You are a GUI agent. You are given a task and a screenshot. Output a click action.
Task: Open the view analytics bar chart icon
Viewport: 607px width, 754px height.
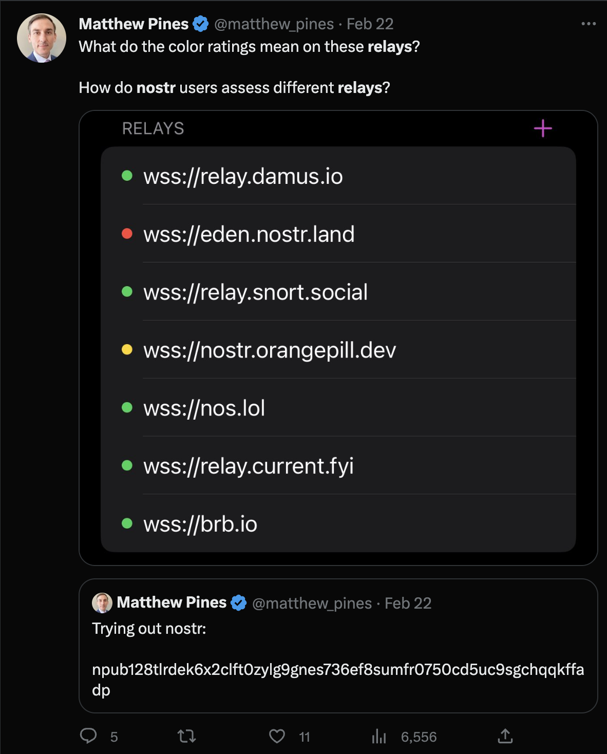click(379, 737)
